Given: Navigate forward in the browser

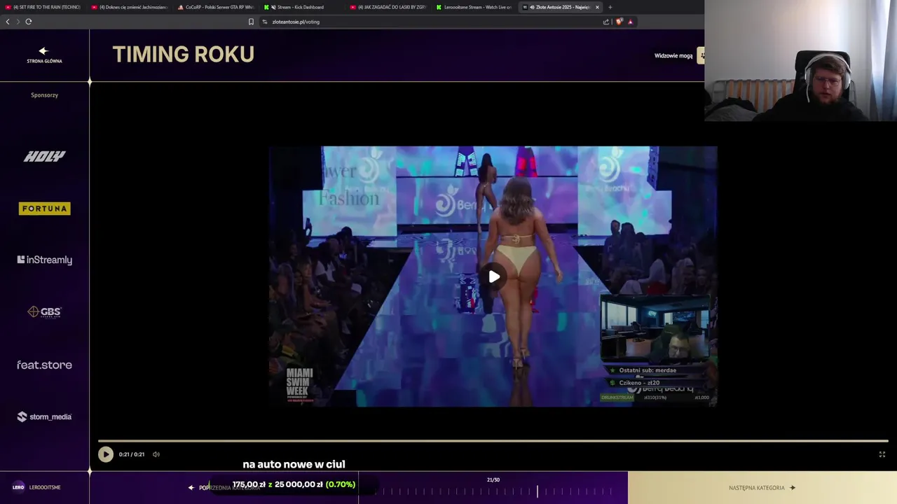Looking at the screenshot, I should pos(18,22).
